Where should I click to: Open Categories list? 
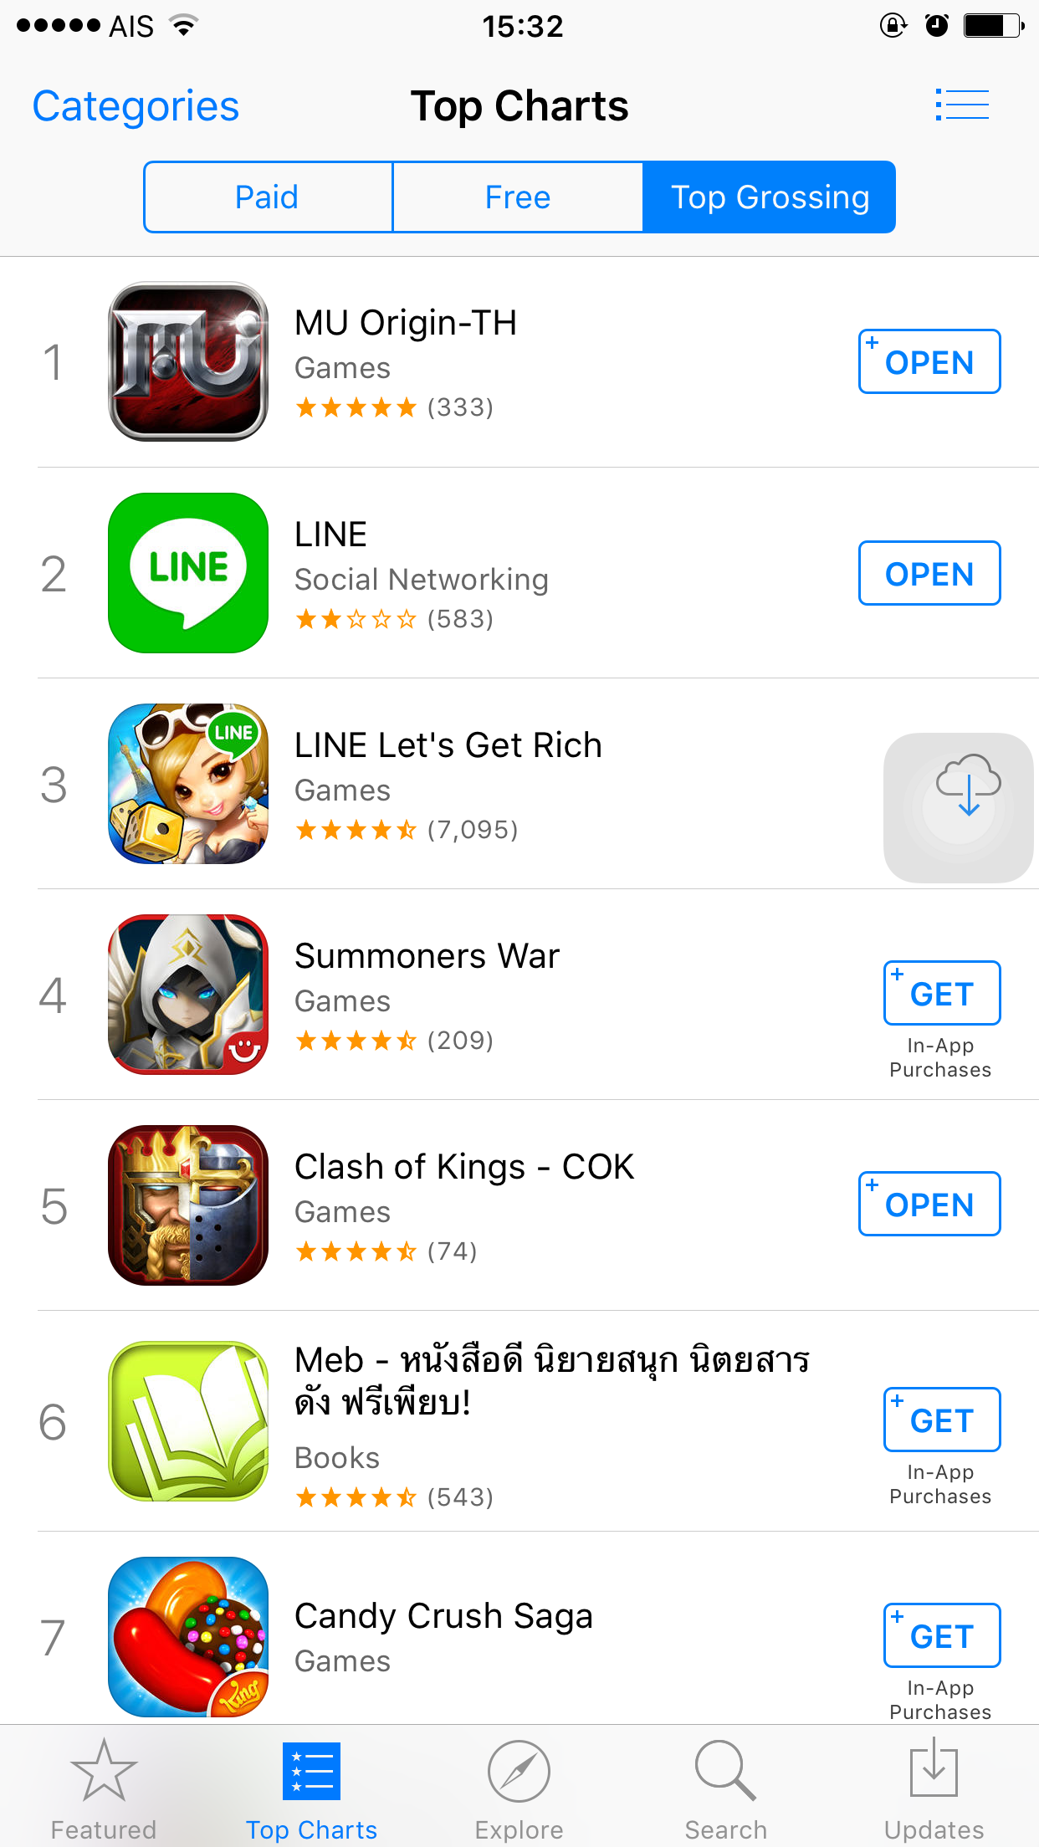(x=136, y=107)
